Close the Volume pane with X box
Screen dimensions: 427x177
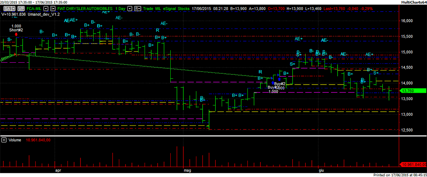coord(4,140)
